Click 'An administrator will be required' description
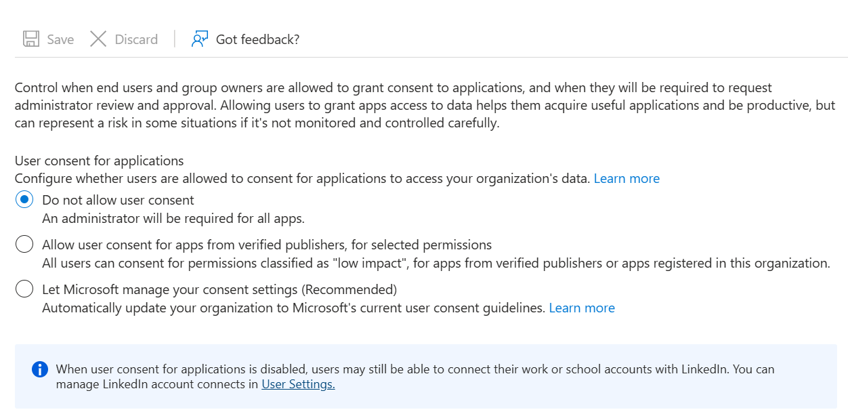848x414 pixels. coord(173,218)
